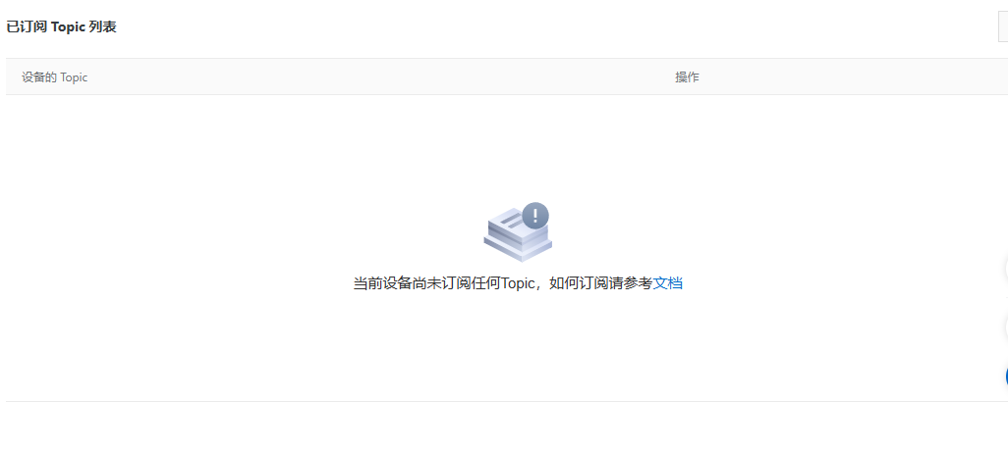Click the 当前设备尚未订阅任何Topic message text
The width and height of the screenshot is (1008, 454).
443,283
